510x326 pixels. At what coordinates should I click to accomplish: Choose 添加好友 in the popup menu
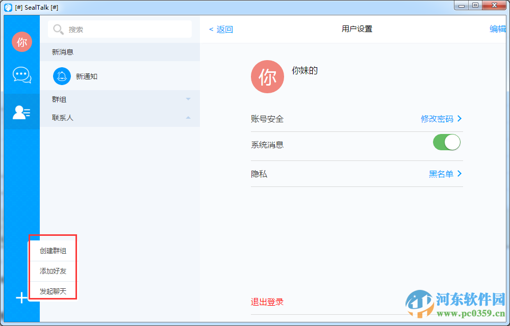53,271
